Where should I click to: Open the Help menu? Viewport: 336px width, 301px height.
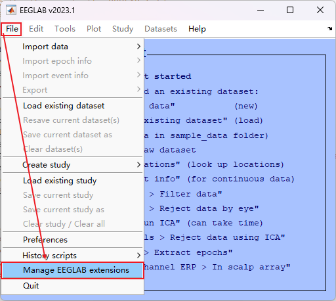point(197,29)
